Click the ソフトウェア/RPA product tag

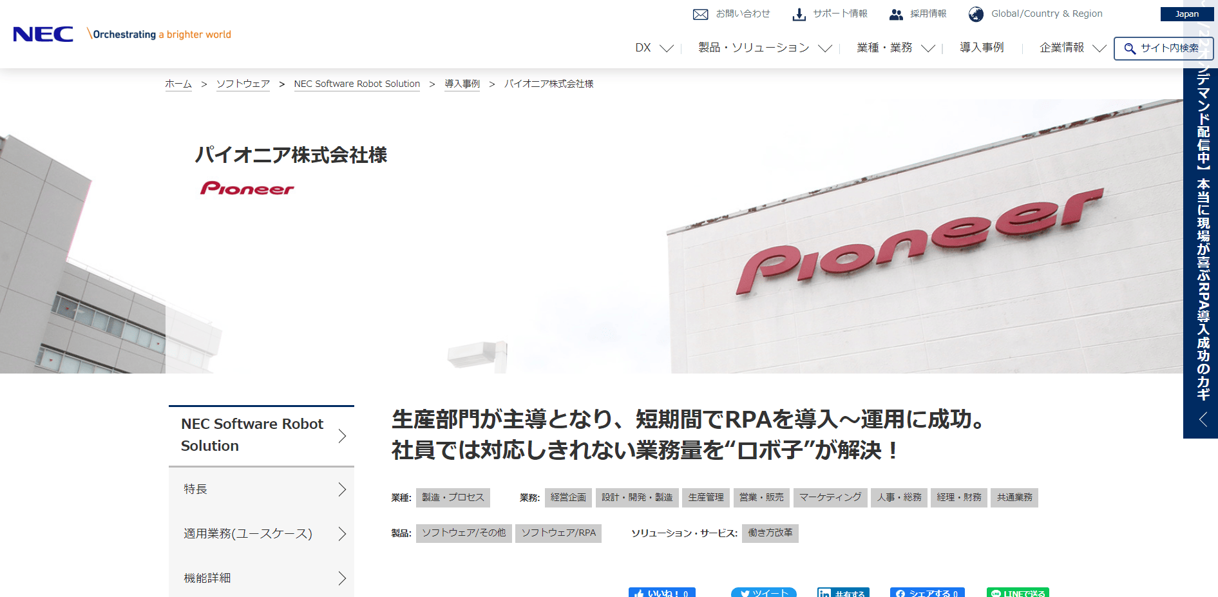pos(558,533)
